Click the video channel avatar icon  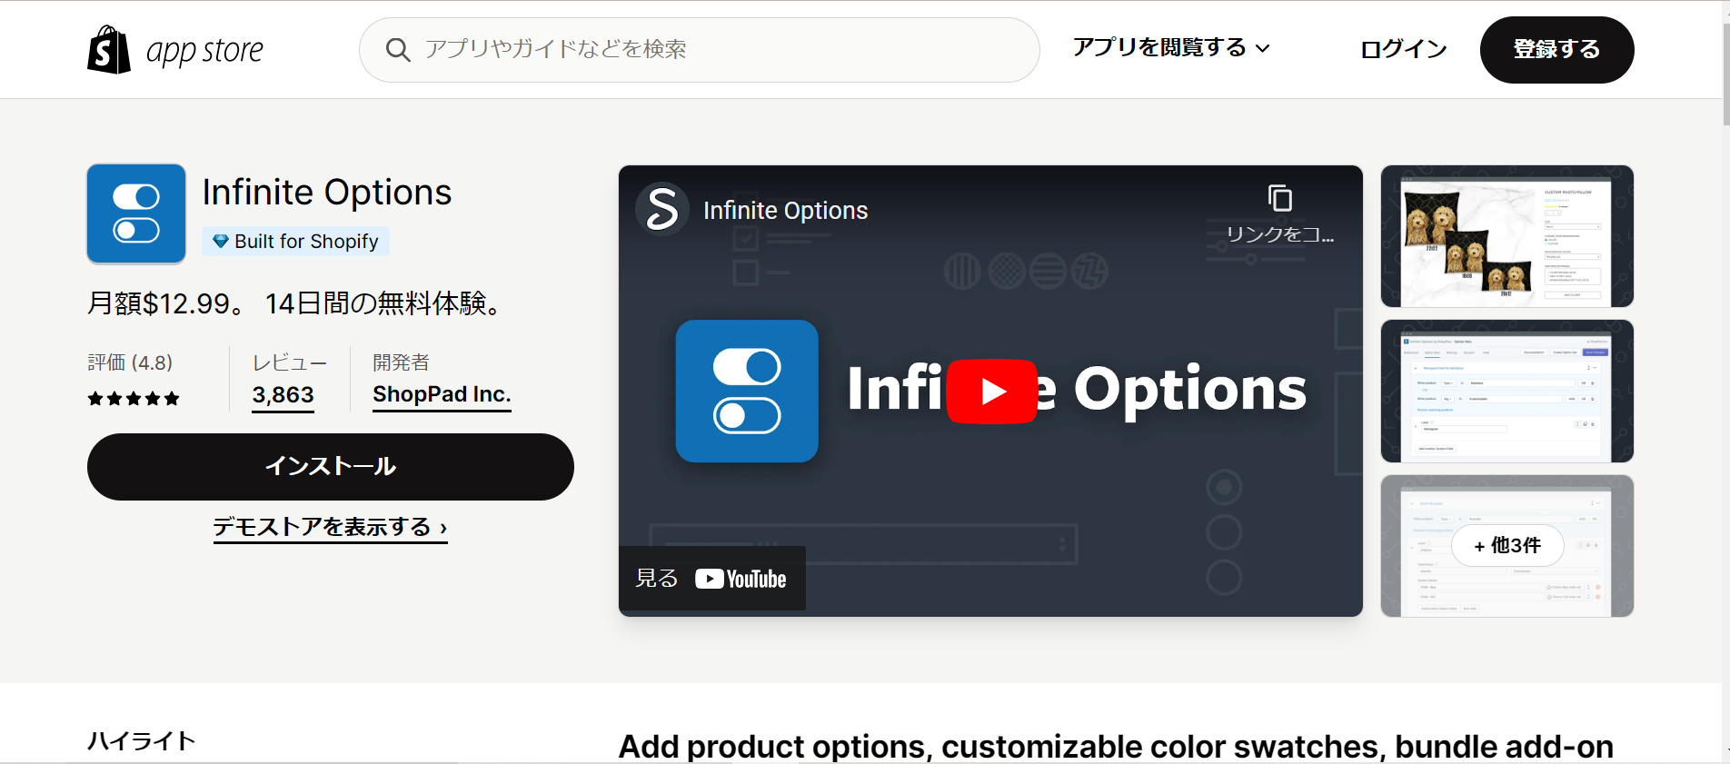pos(661,210)
